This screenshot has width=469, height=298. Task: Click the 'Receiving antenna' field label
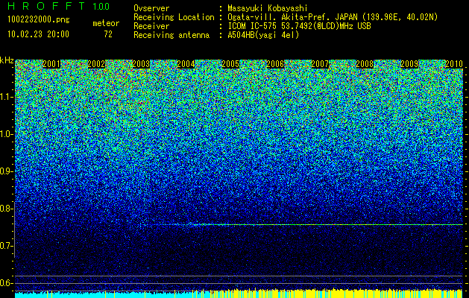point(171,35)
